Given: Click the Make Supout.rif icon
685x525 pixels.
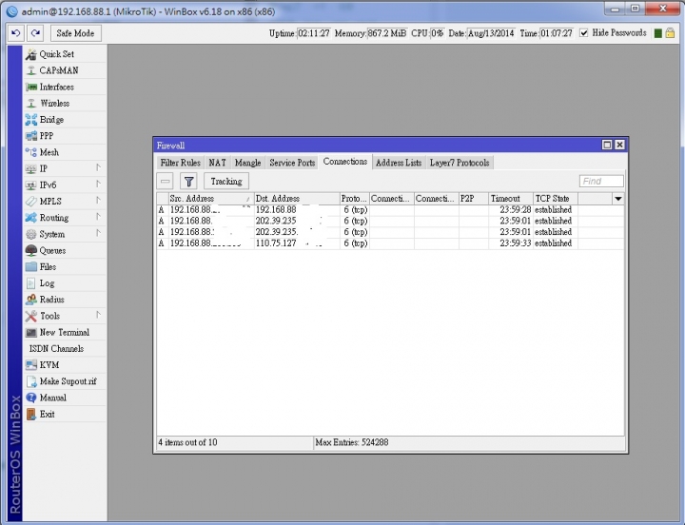Looking at the screenshot, I should (31, 381).
